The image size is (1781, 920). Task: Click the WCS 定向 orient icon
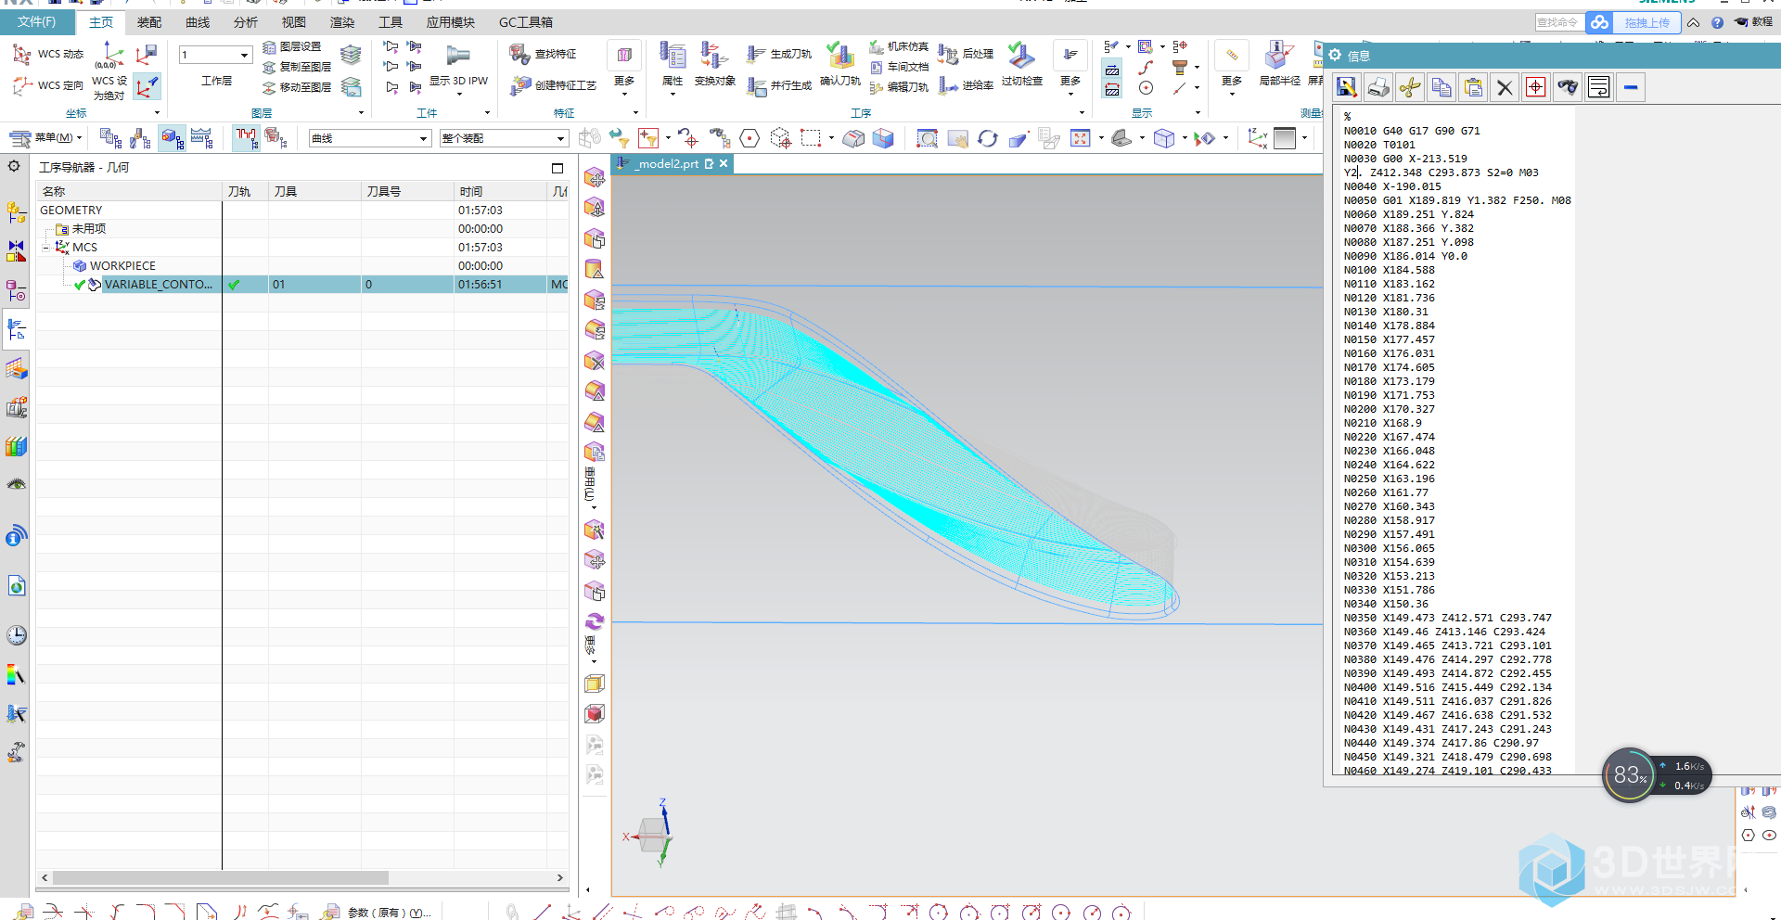(x=22, y=86)
